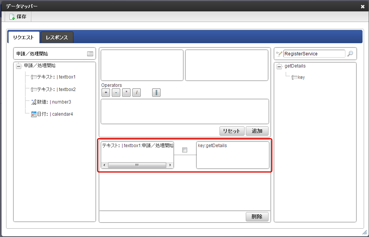Switch to the リクエスト tab
The image size is (369, 237).
pos(24,38)
